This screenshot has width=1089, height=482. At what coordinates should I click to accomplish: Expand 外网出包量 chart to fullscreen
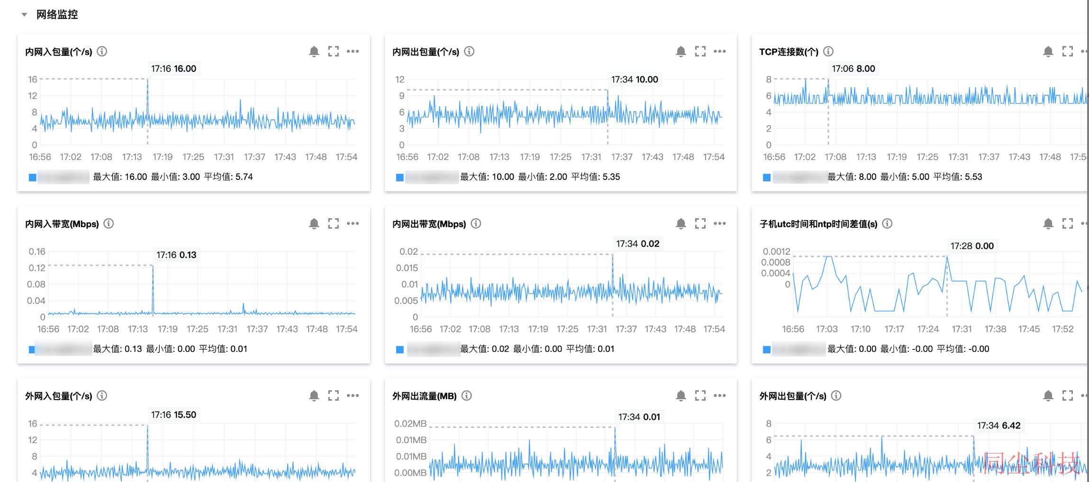pyautogui.click(x=1068, y=395)
